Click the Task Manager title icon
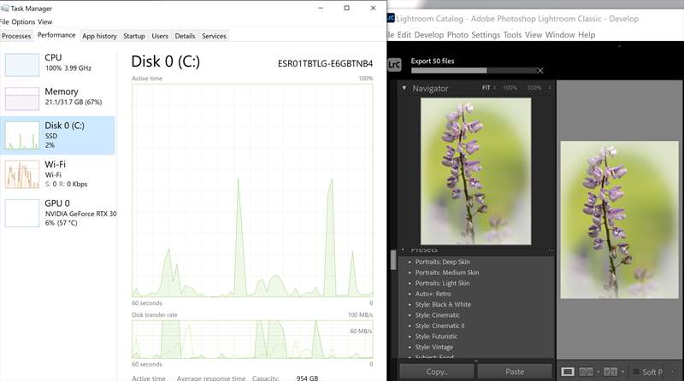Viewport: 684px width, 381px height. click(5, 8)
